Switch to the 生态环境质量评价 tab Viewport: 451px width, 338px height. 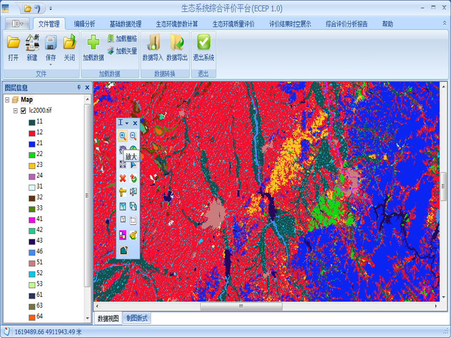coord(233,24)
